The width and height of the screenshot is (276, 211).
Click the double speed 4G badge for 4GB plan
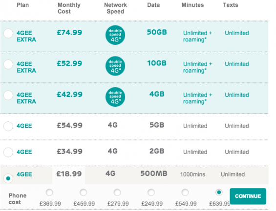(115, 97)
